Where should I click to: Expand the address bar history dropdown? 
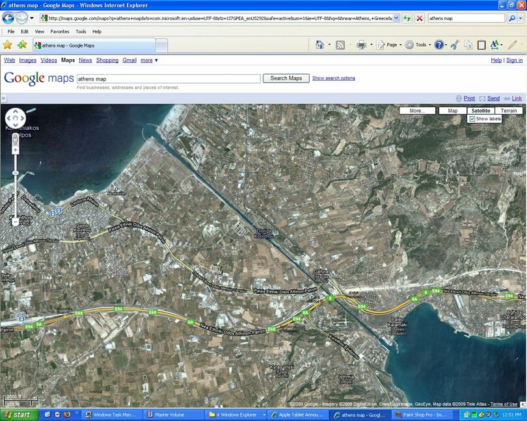(396, 18)
